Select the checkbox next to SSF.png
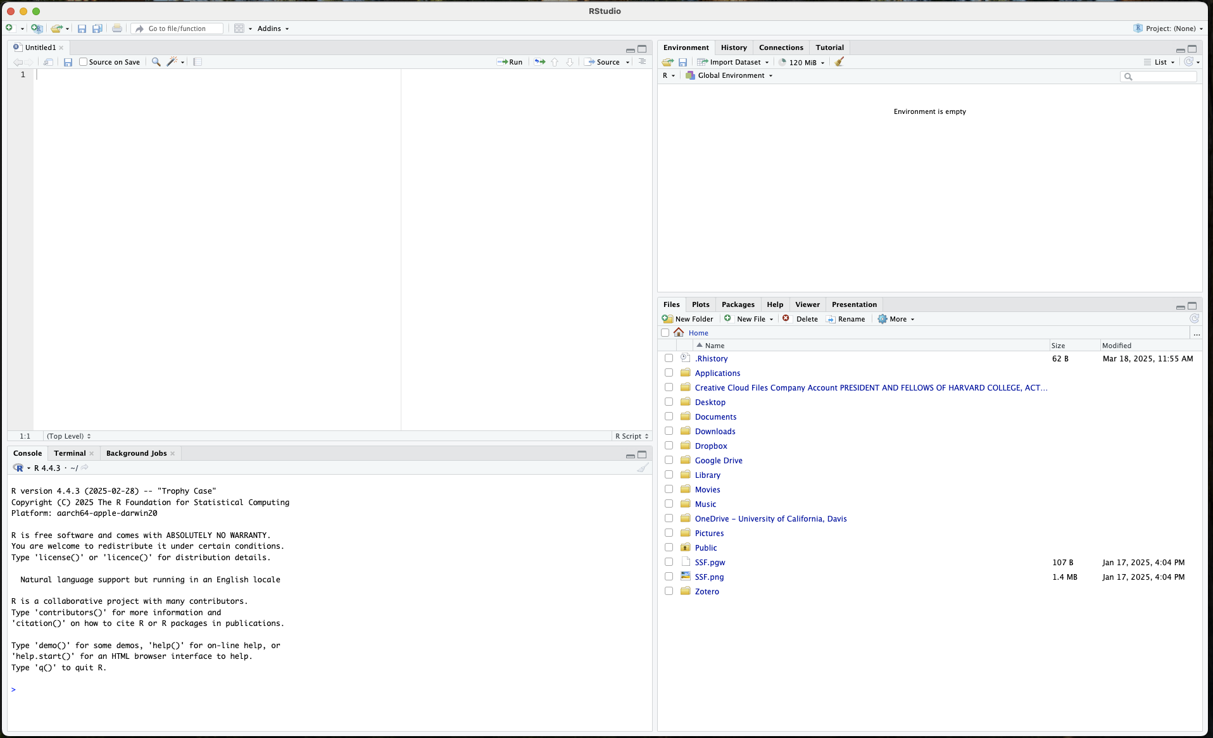Image resolution: width=1213 pixels, height=738 pixels. 669,577
